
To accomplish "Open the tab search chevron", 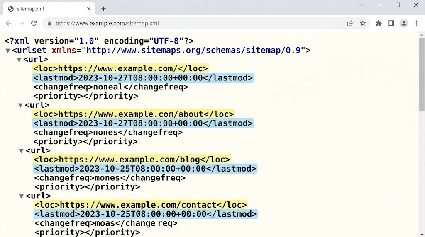I will pos(361,5).
